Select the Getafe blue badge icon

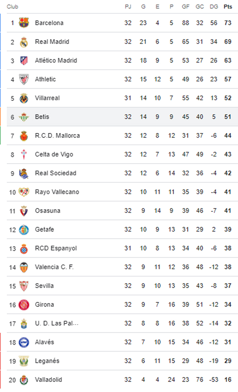(x=24, y=230)
